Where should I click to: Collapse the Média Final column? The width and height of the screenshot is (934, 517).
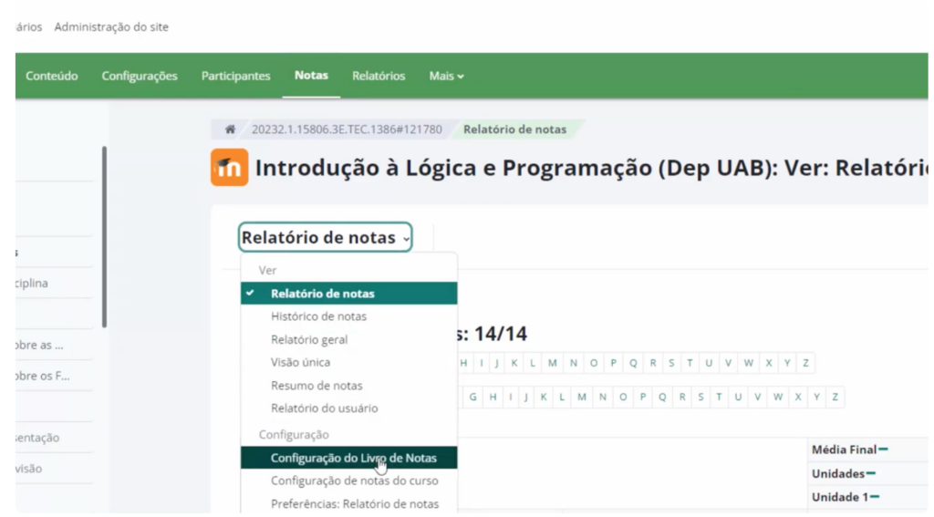[883, 450]
